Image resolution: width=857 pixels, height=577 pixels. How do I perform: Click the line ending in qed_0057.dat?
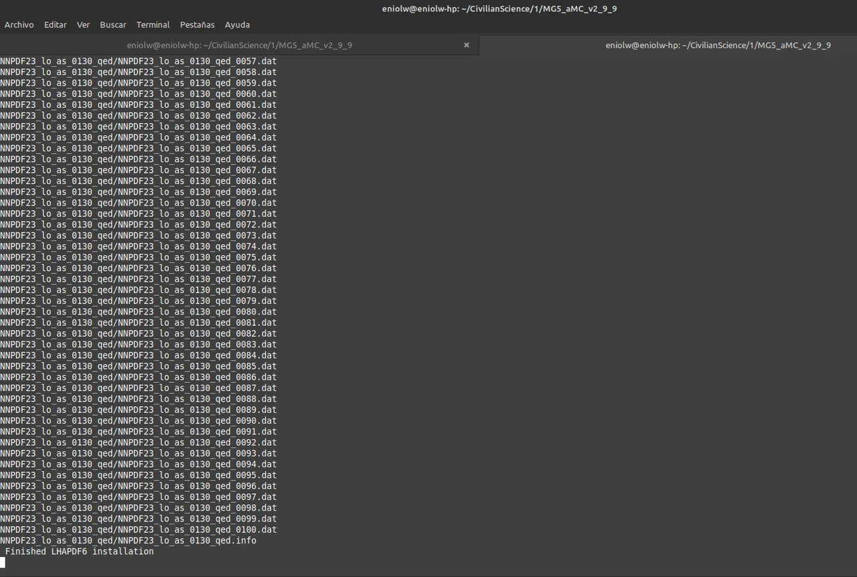[138, 61]
